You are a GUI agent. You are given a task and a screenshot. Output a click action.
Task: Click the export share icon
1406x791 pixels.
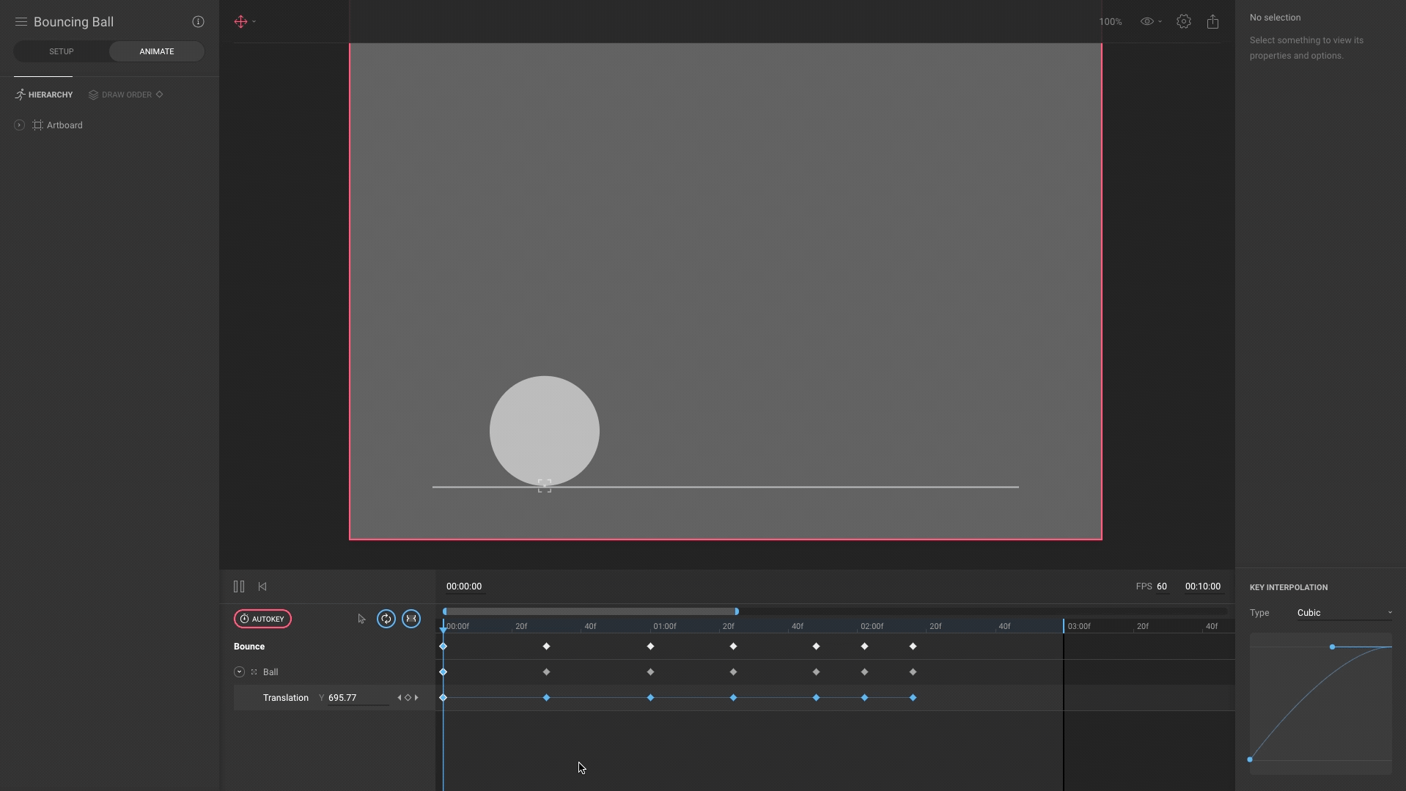tap(1213, 22)
